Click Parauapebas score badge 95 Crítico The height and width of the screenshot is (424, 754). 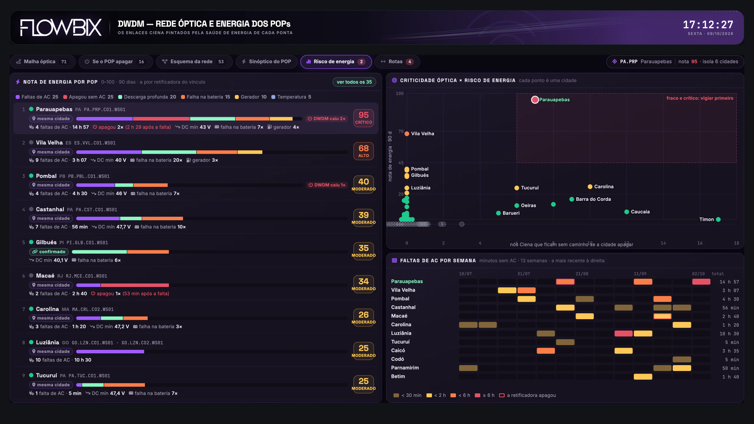coord(364,118)
